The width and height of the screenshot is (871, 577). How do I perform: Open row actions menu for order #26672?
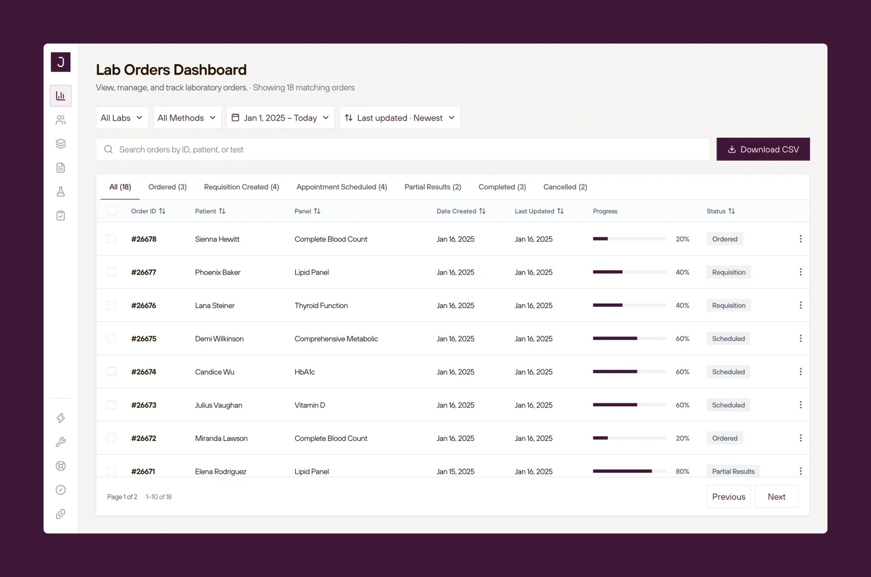click(x=801, y=439)
